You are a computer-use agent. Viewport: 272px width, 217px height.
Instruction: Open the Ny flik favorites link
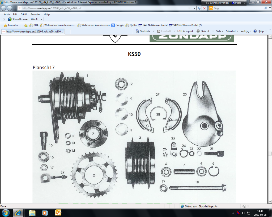pos(131,25)
